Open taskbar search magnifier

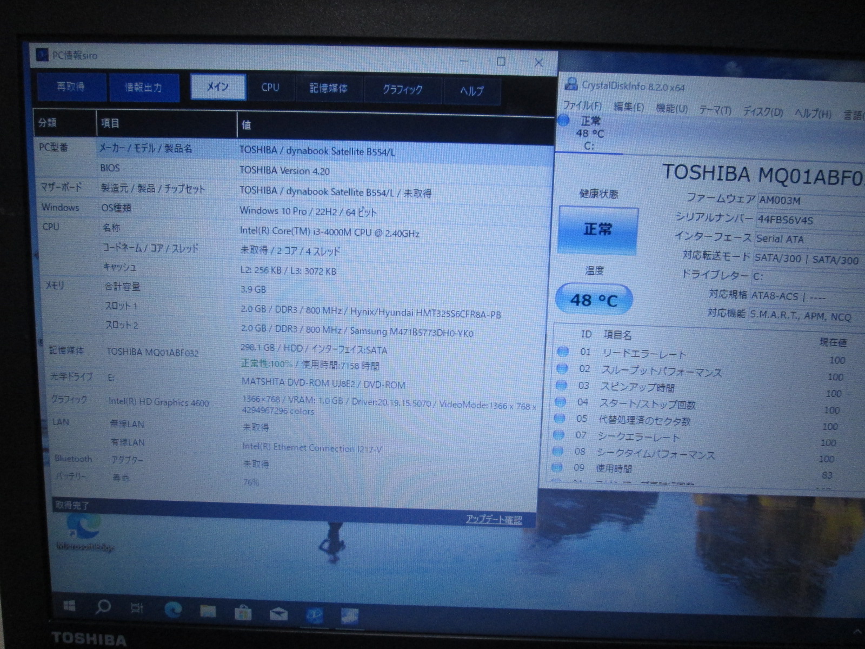coord(103,607)
